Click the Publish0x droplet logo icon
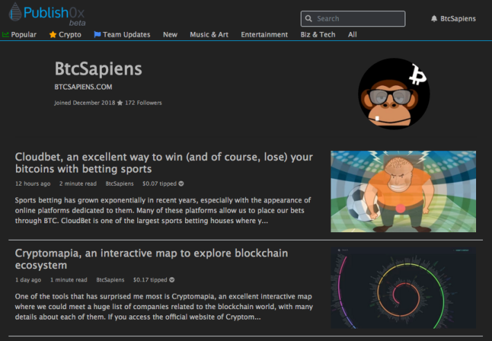The height and width of the screenshot is (341, 492). [x=15, y=12]
